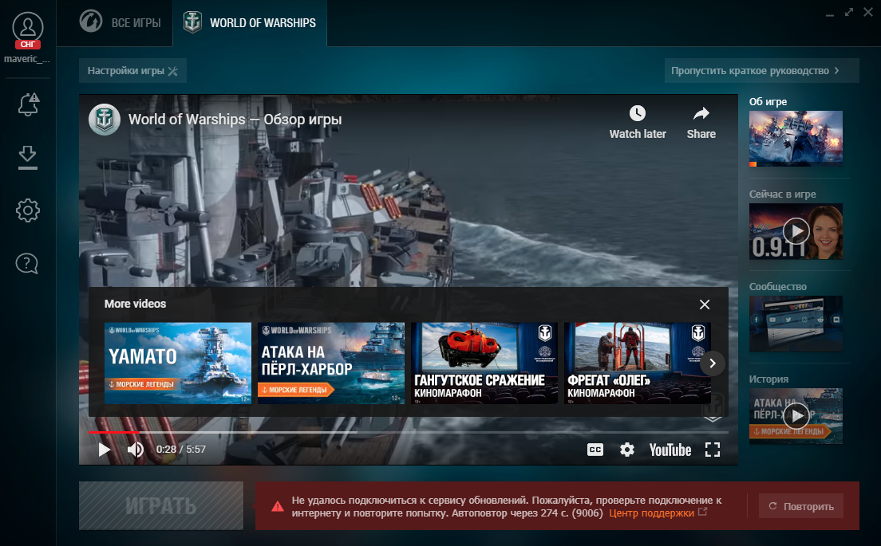Click the Share arrow icon
The height and width of the screenshot is (546, 881).
tap(701, 114)
